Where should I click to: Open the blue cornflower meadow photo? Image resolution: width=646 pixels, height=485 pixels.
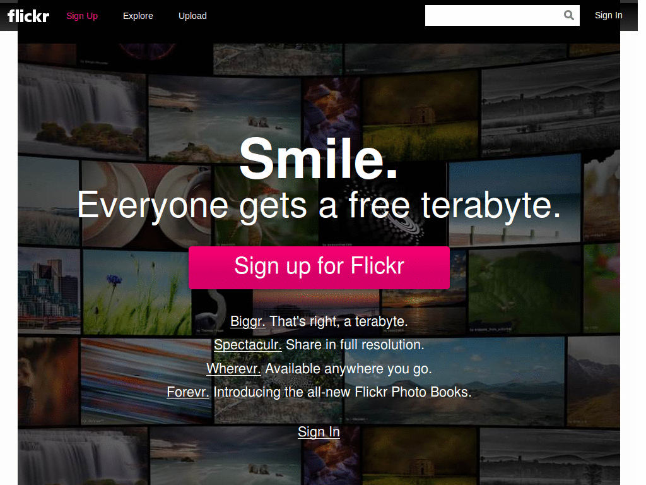tap(137, 292)
